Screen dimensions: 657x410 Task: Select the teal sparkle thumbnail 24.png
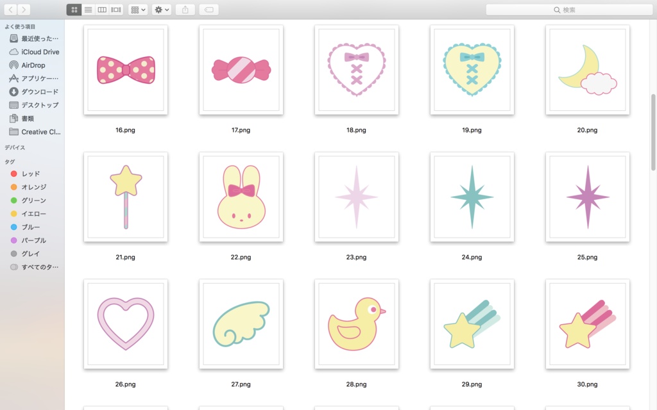coord(472,197)
